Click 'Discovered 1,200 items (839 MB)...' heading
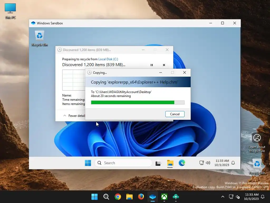The image size is (270, 203). [94, 65]
